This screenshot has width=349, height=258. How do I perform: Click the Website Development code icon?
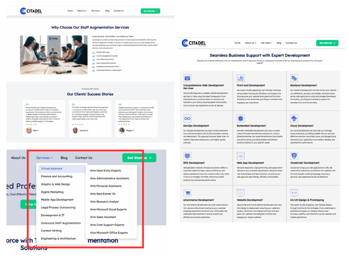coord(240,193)
